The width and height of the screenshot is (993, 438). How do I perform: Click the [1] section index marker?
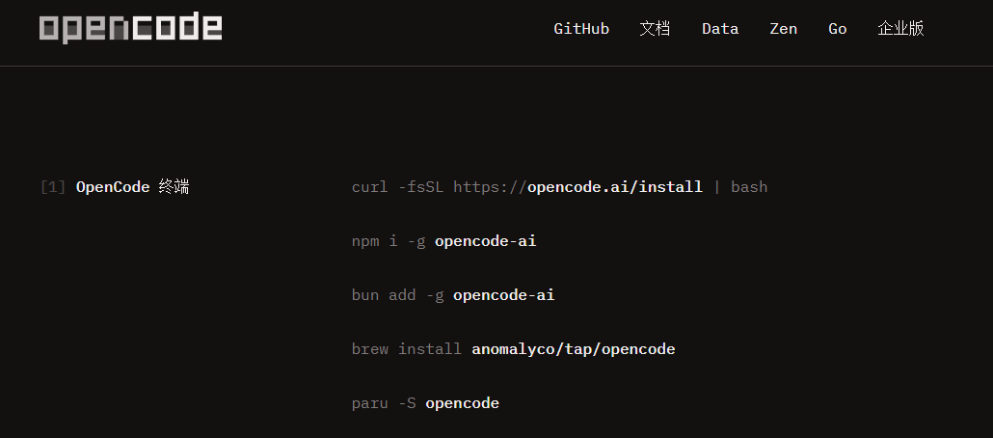tap(53, 187)
